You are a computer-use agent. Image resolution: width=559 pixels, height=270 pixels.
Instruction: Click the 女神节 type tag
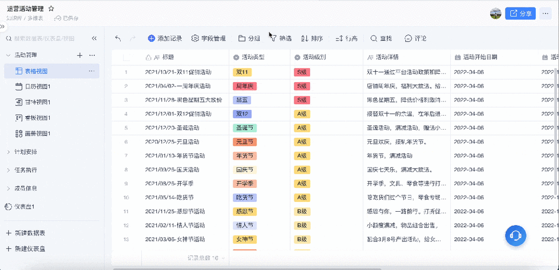pos(245,239)
